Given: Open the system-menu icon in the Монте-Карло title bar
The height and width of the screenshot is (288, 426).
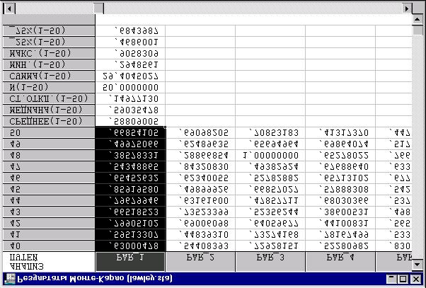Looking at the screenshot, I should [9, 279].
